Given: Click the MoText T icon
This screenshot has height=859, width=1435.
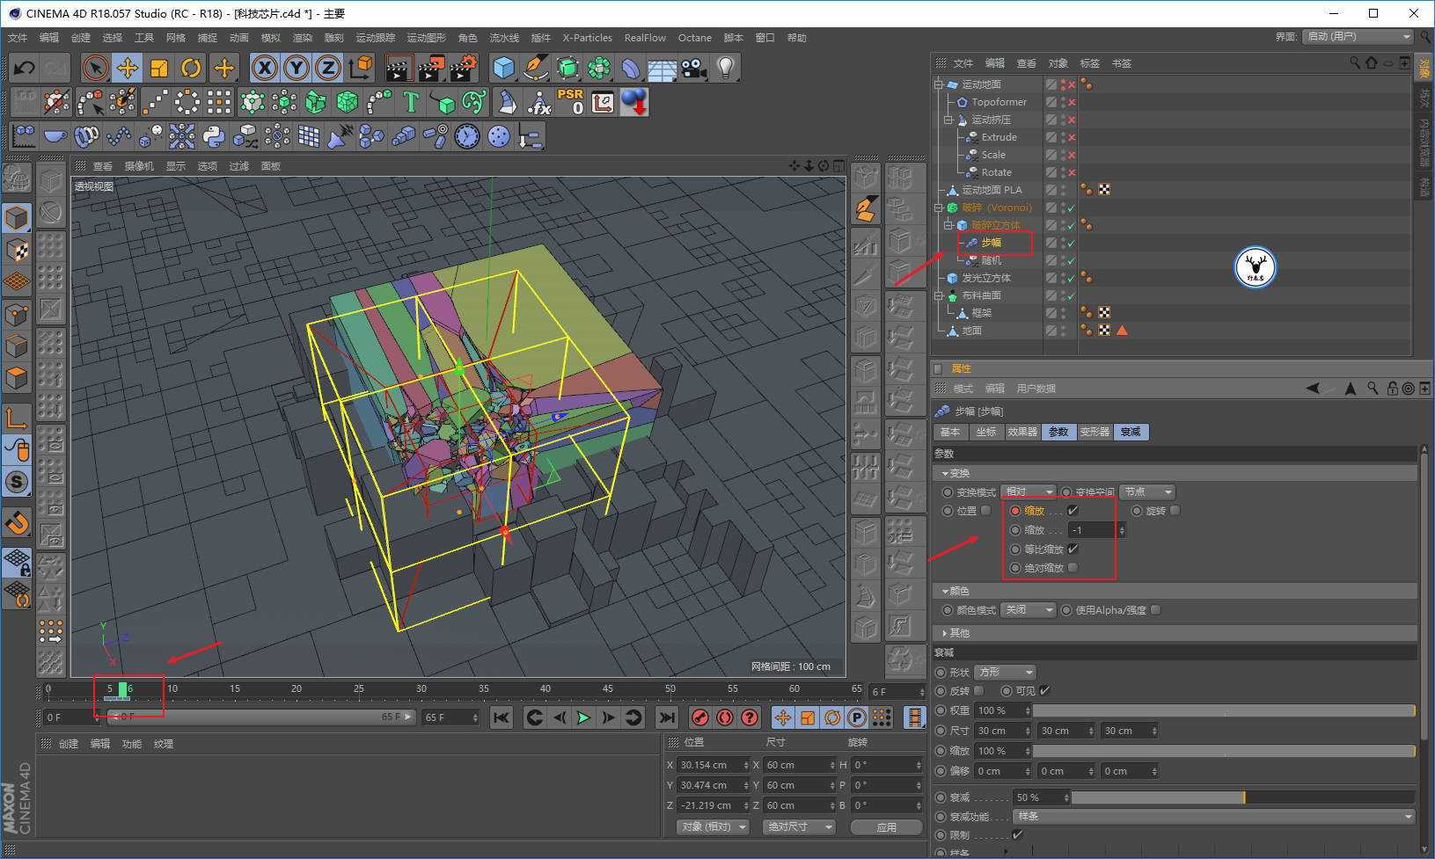Looking at the screenshot, I should pos(411,102).
